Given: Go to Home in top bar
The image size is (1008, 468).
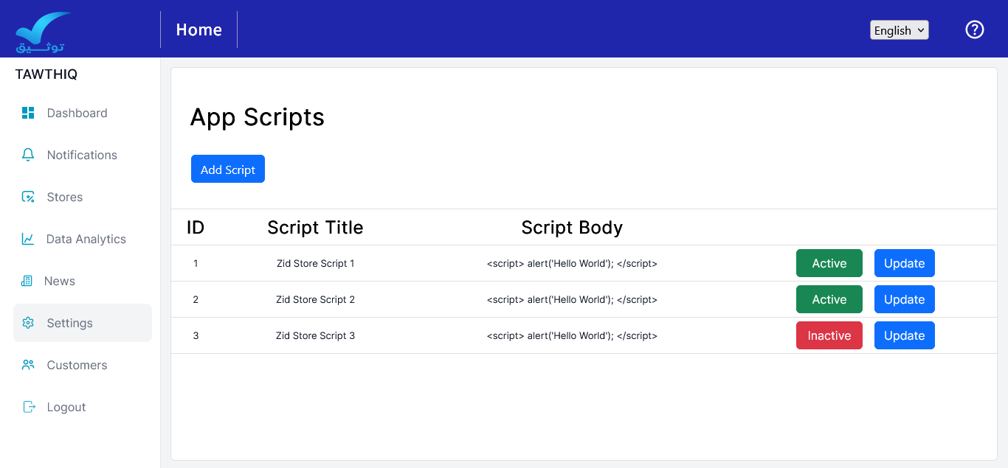Looking at the screenshot, I should tap(199, 29).
